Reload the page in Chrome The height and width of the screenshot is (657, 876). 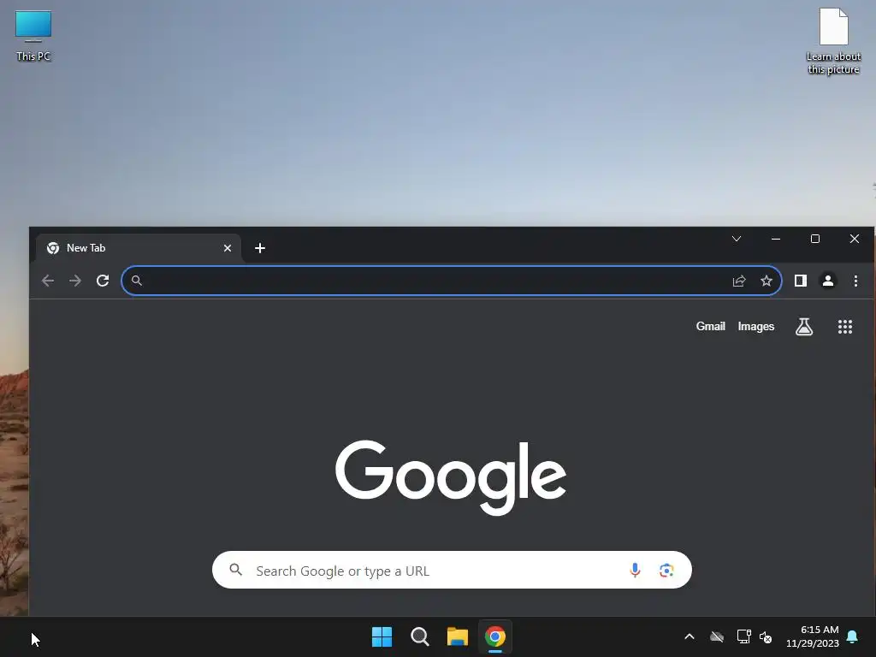(x=103, y=281)
